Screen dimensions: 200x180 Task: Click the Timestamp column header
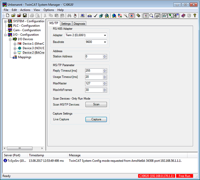(x=47, y=155)
